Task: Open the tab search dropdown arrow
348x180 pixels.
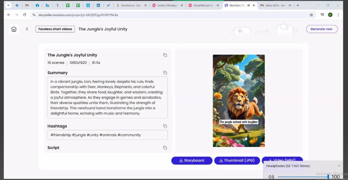Action: tap(8, 5)
